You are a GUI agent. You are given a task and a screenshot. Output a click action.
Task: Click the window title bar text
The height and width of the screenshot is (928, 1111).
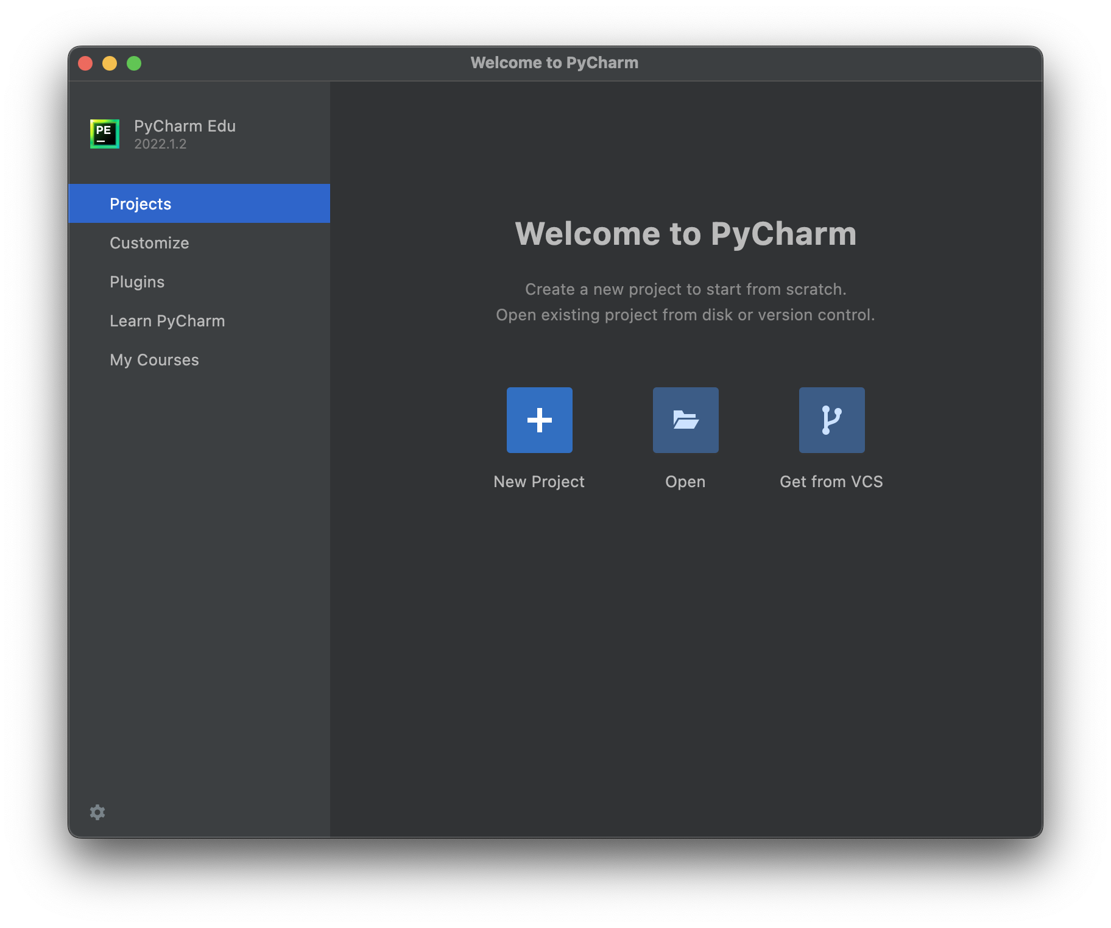[x=554, y=63]
